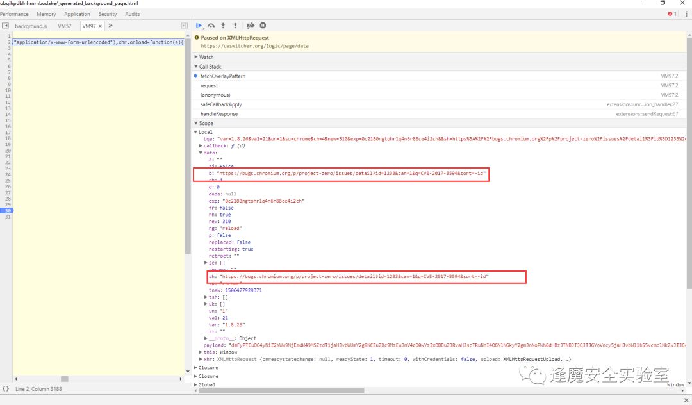Click the restarting: true property

tap(231, 249)
